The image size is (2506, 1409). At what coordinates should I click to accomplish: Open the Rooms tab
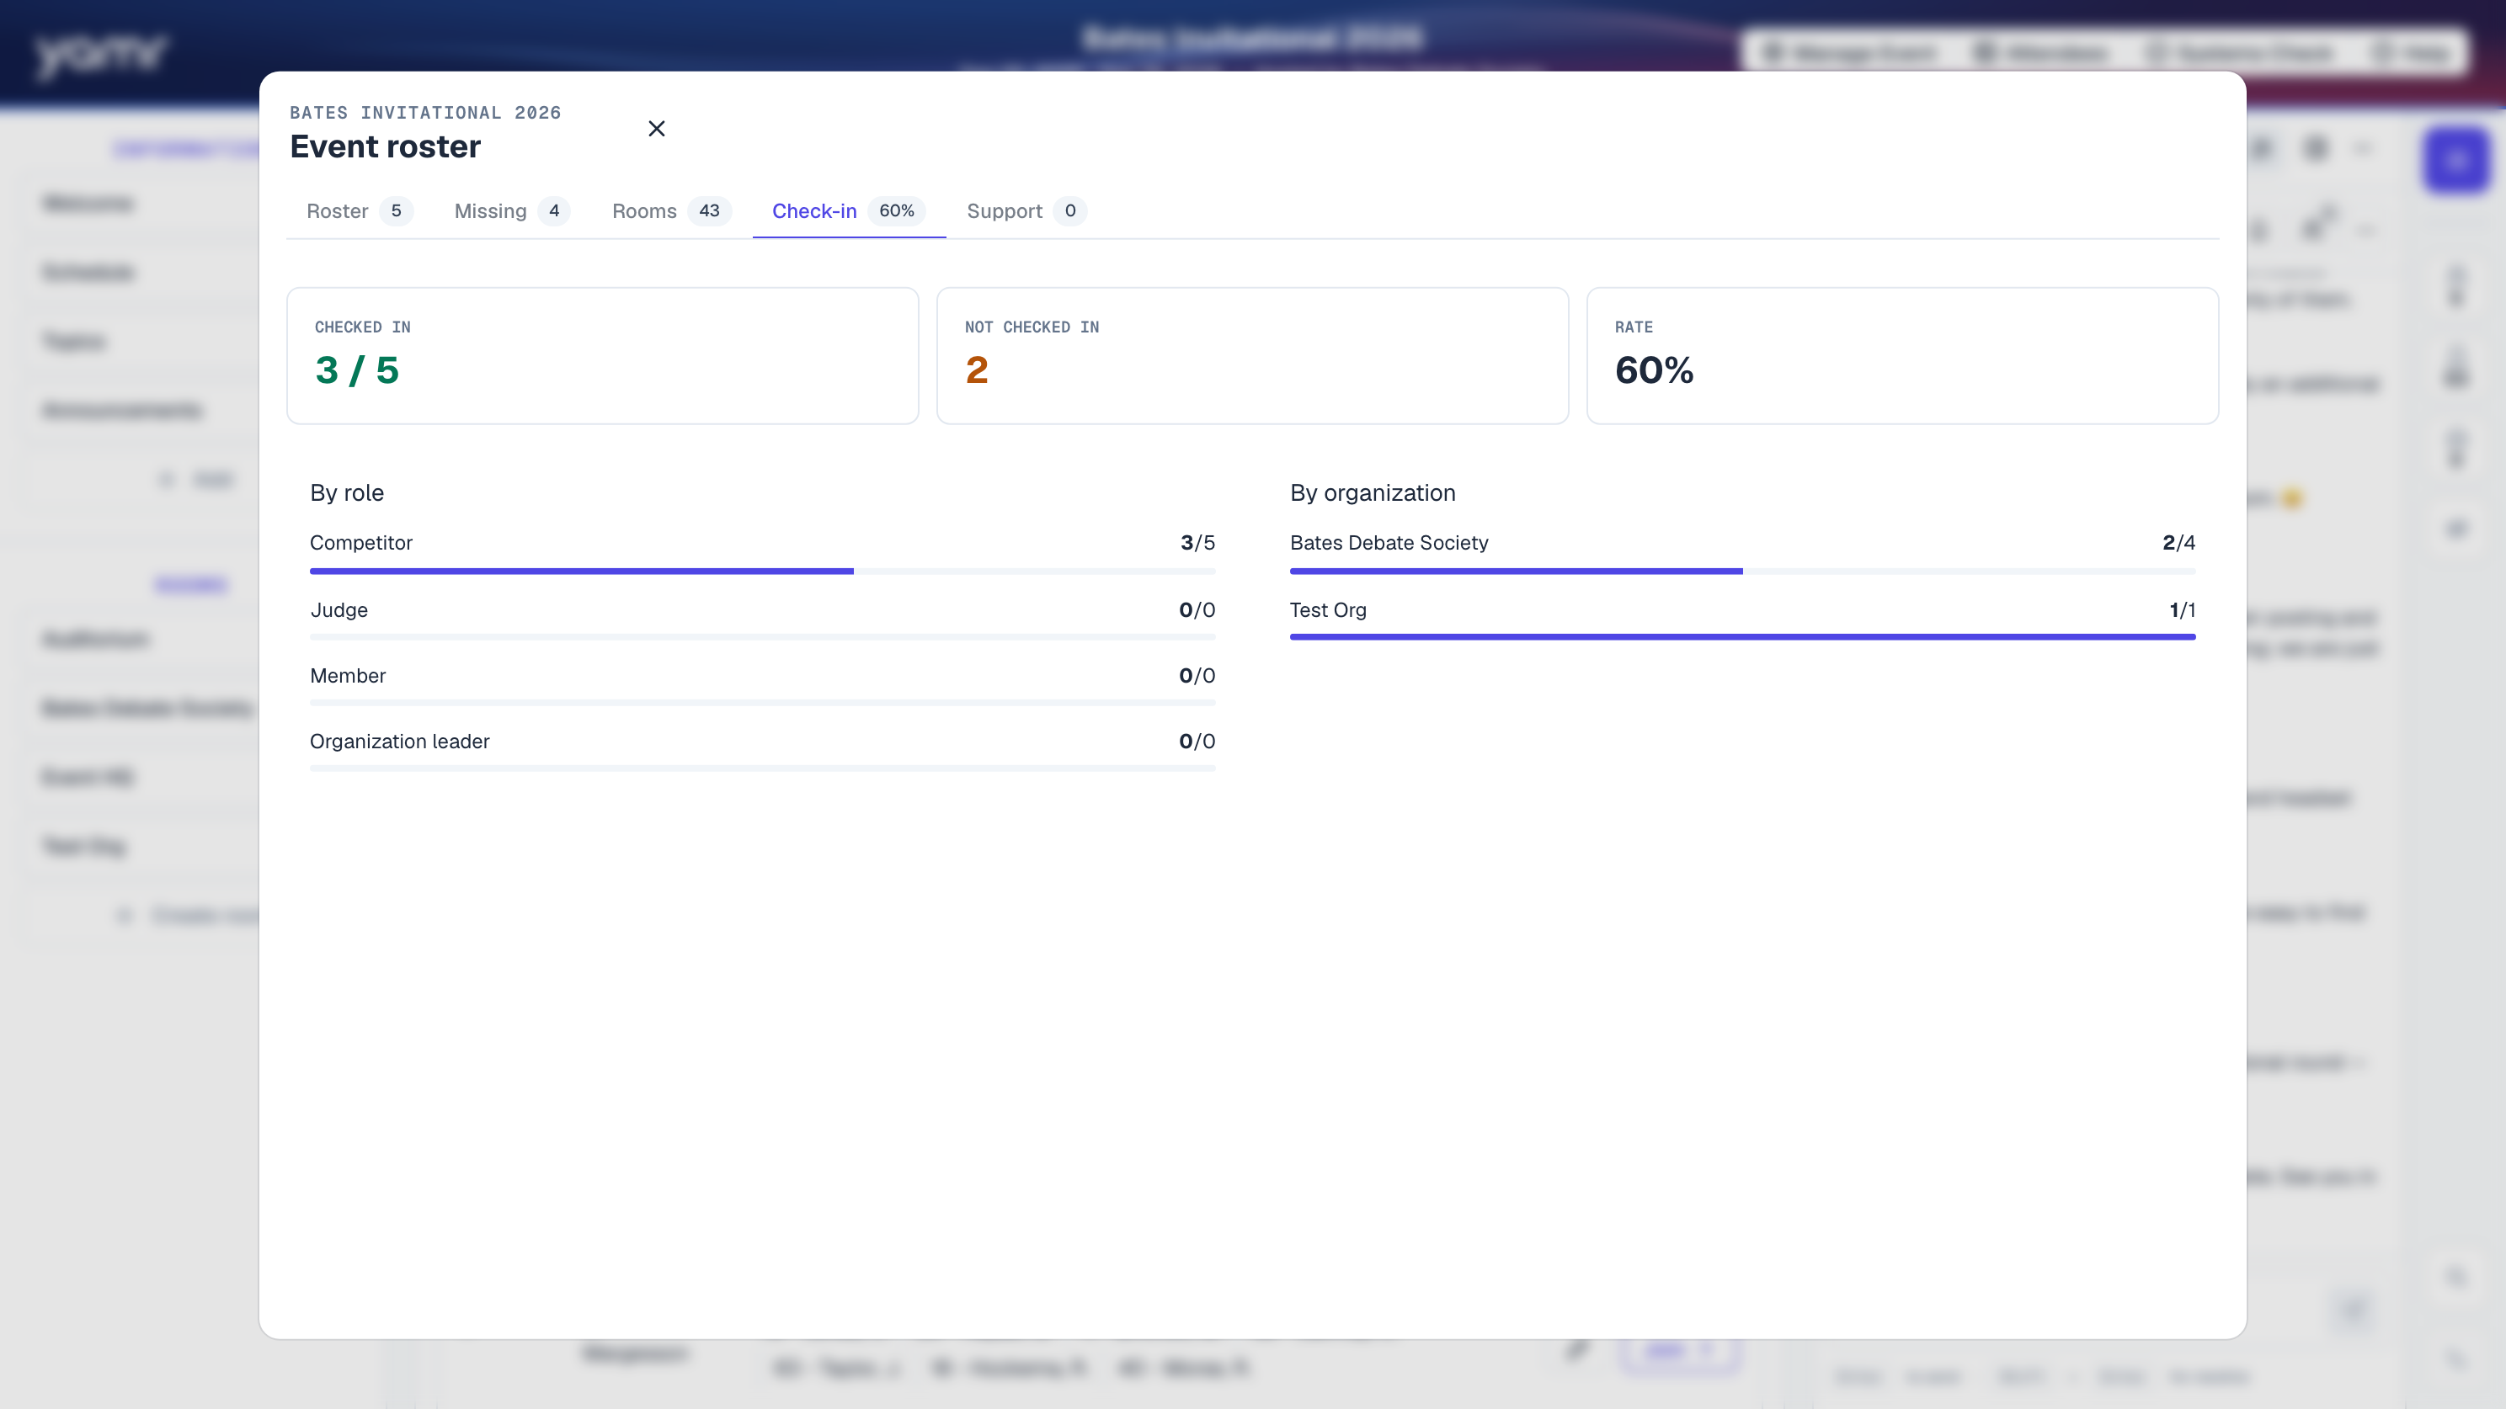[671, 211]
